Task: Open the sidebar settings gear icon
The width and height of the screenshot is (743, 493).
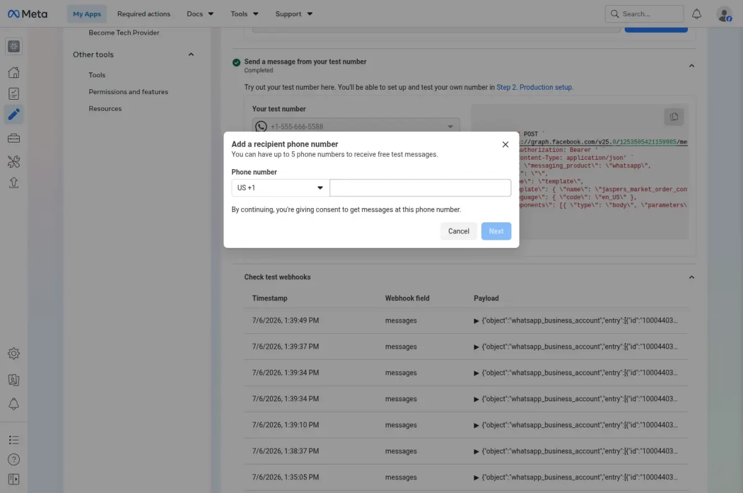Action: coord(14,354)
